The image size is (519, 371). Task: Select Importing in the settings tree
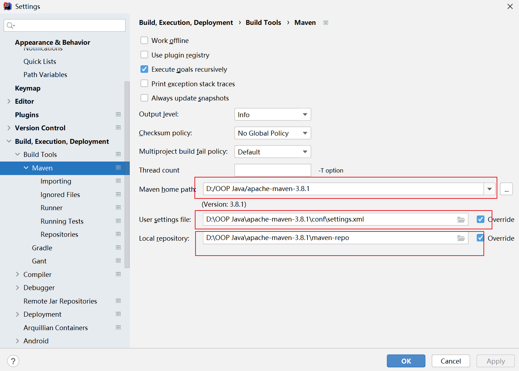click(56, 181)
